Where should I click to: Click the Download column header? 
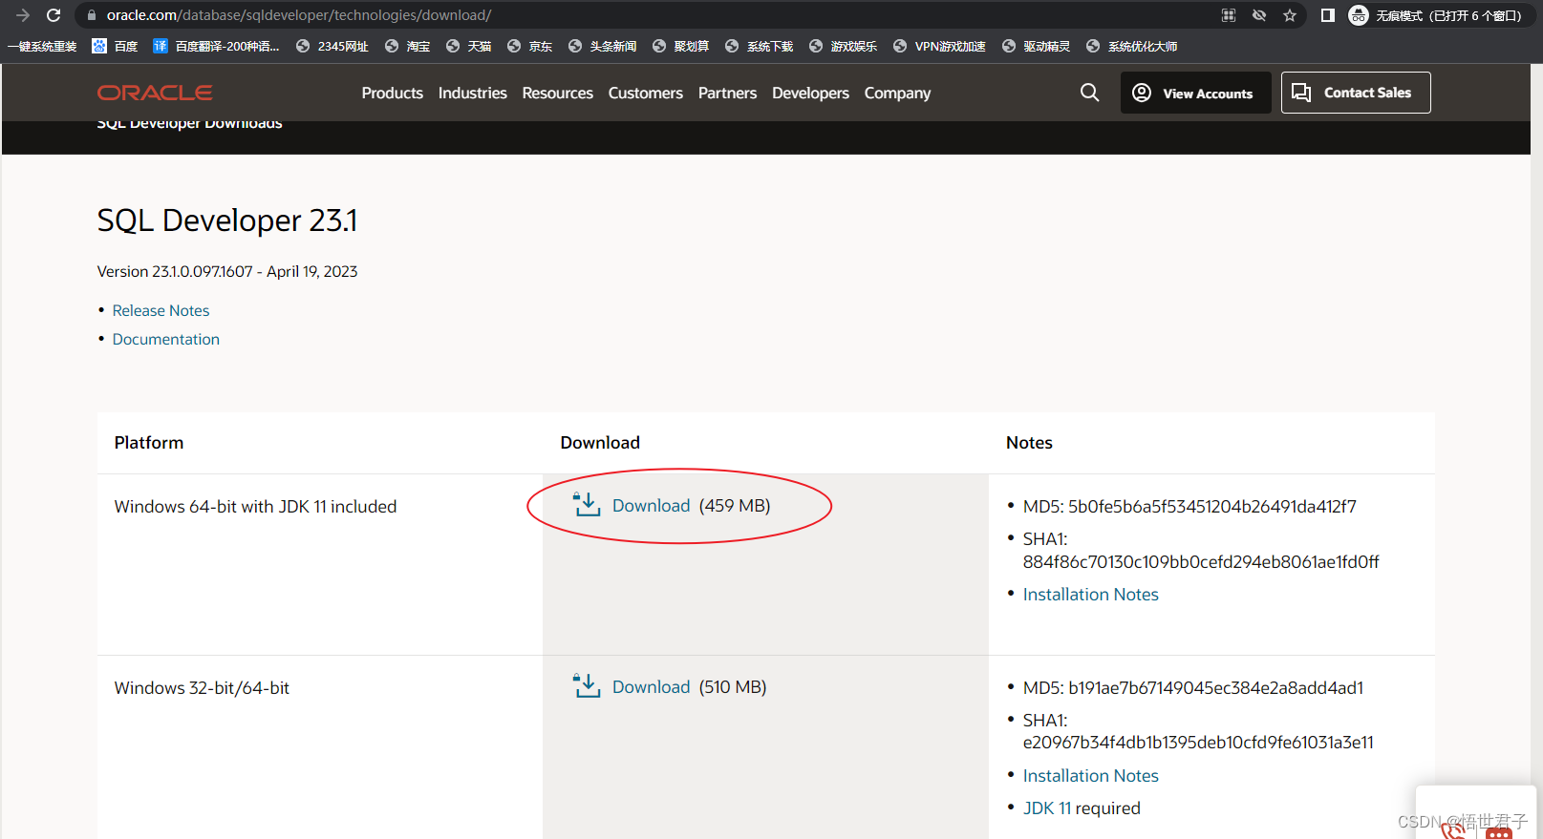(x=600, y=443)
